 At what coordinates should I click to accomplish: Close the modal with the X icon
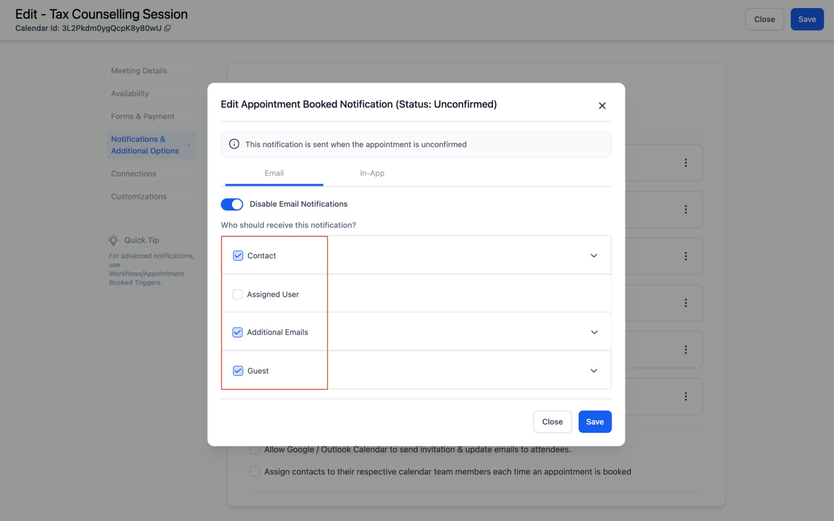(x=602, y=106)
